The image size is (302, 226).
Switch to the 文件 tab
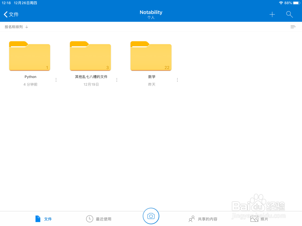(43, 219)
